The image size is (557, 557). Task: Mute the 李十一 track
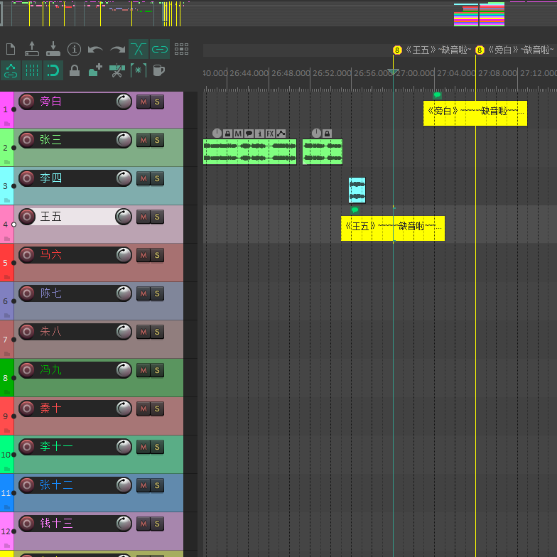(x=144, y=448)
